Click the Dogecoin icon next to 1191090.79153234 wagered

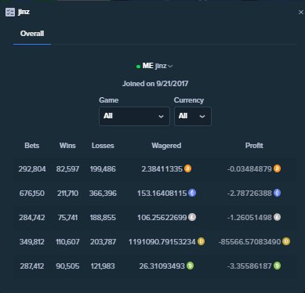[201, 241]
